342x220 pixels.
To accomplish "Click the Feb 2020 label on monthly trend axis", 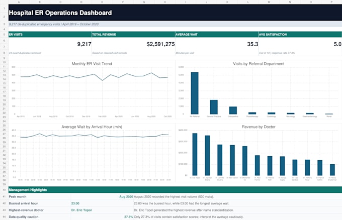I will pos(102,117).
